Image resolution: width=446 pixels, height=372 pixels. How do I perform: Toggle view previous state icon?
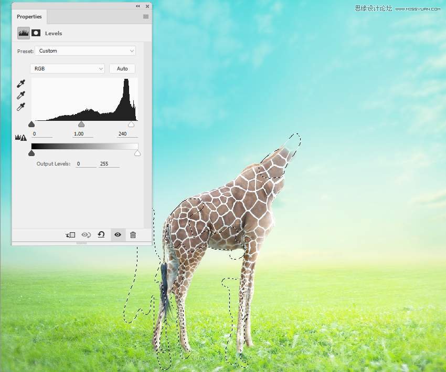pos(86,235)
